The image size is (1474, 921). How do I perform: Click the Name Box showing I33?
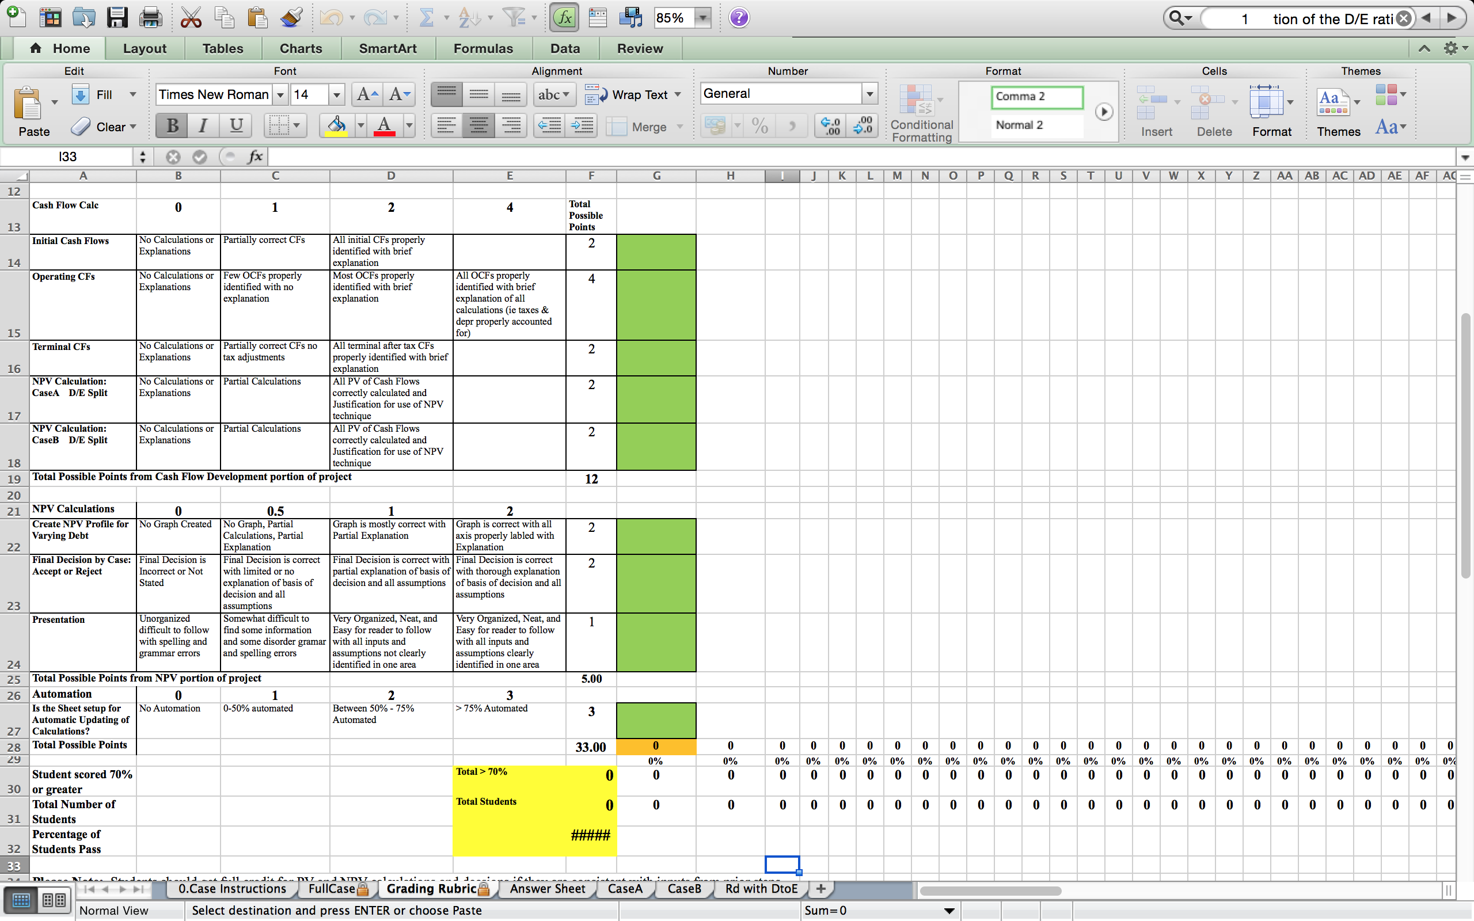pyautogui.click(x=67, y=157)
